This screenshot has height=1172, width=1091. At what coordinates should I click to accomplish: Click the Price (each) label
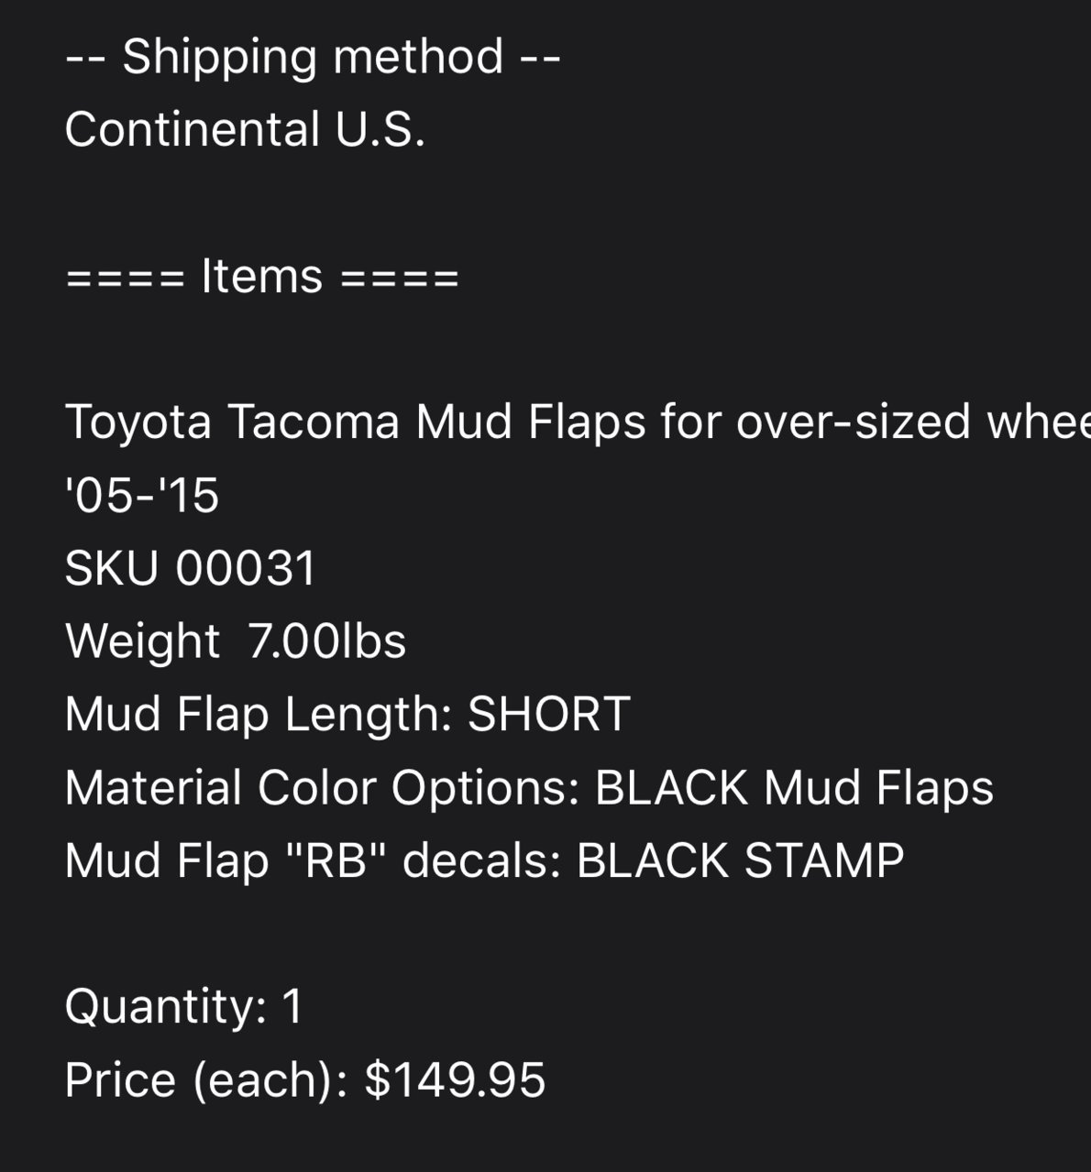(x=206, y=1080)
